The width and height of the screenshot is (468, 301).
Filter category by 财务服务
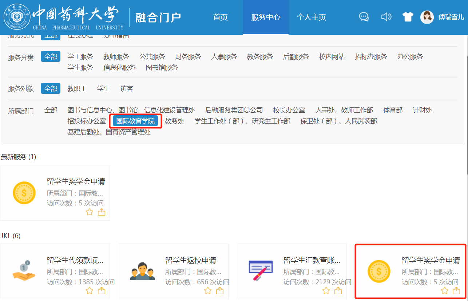point(188,57)
